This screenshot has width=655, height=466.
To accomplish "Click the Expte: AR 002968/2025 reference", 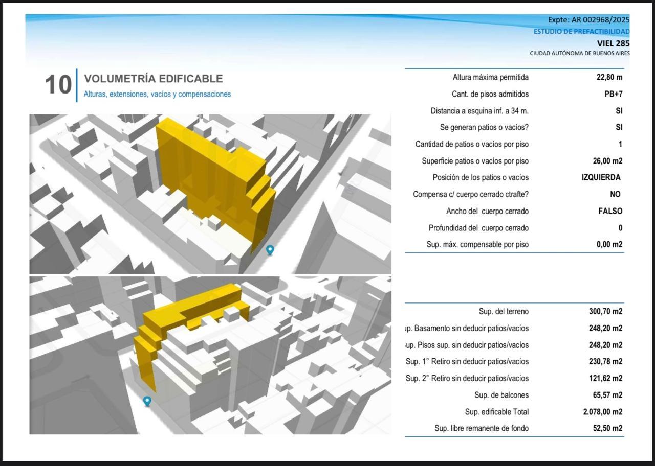I will (588, 20).
